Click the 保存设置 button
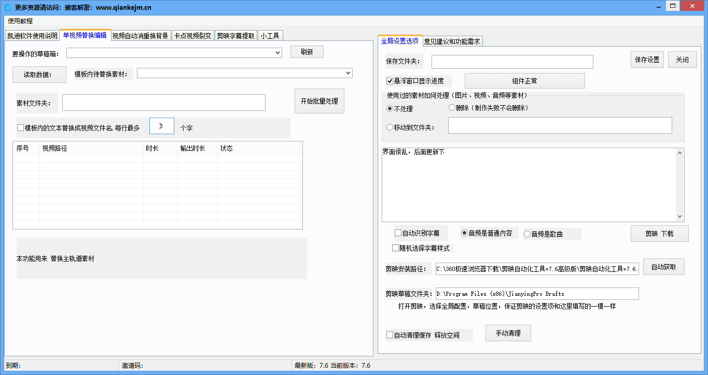The height and width of the screenshot is (375, 708). point(647,59)
